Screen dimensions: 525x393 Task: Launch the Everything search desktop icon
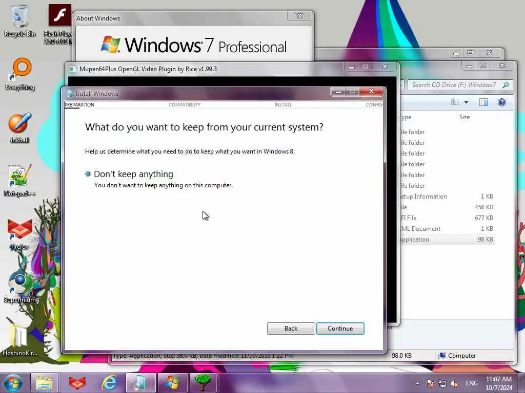coord(20,74)
